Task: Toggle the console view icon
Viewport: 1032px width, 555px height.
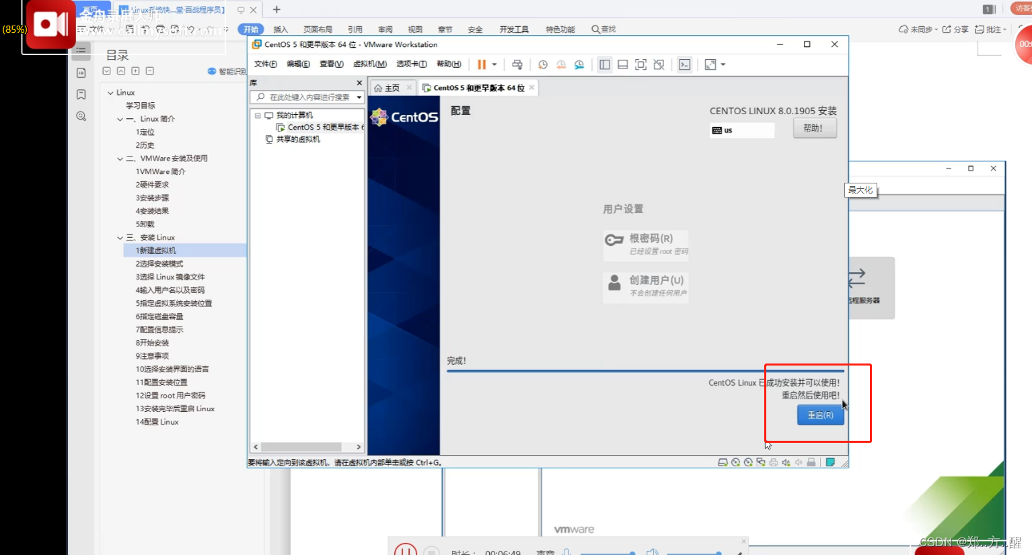Action: click(685, 65)
